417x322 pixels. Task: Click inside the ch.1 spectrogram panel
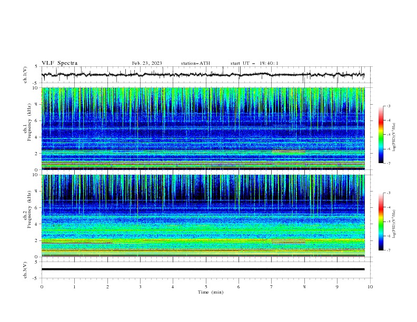(203, 128)
